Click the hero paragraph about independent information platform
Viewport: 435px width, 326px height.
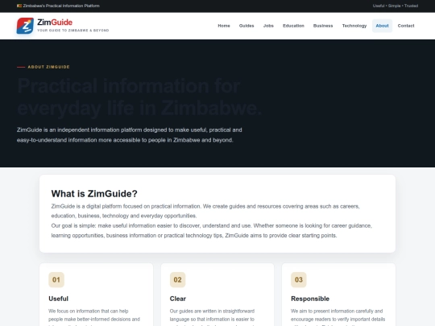tap(129, 135)
